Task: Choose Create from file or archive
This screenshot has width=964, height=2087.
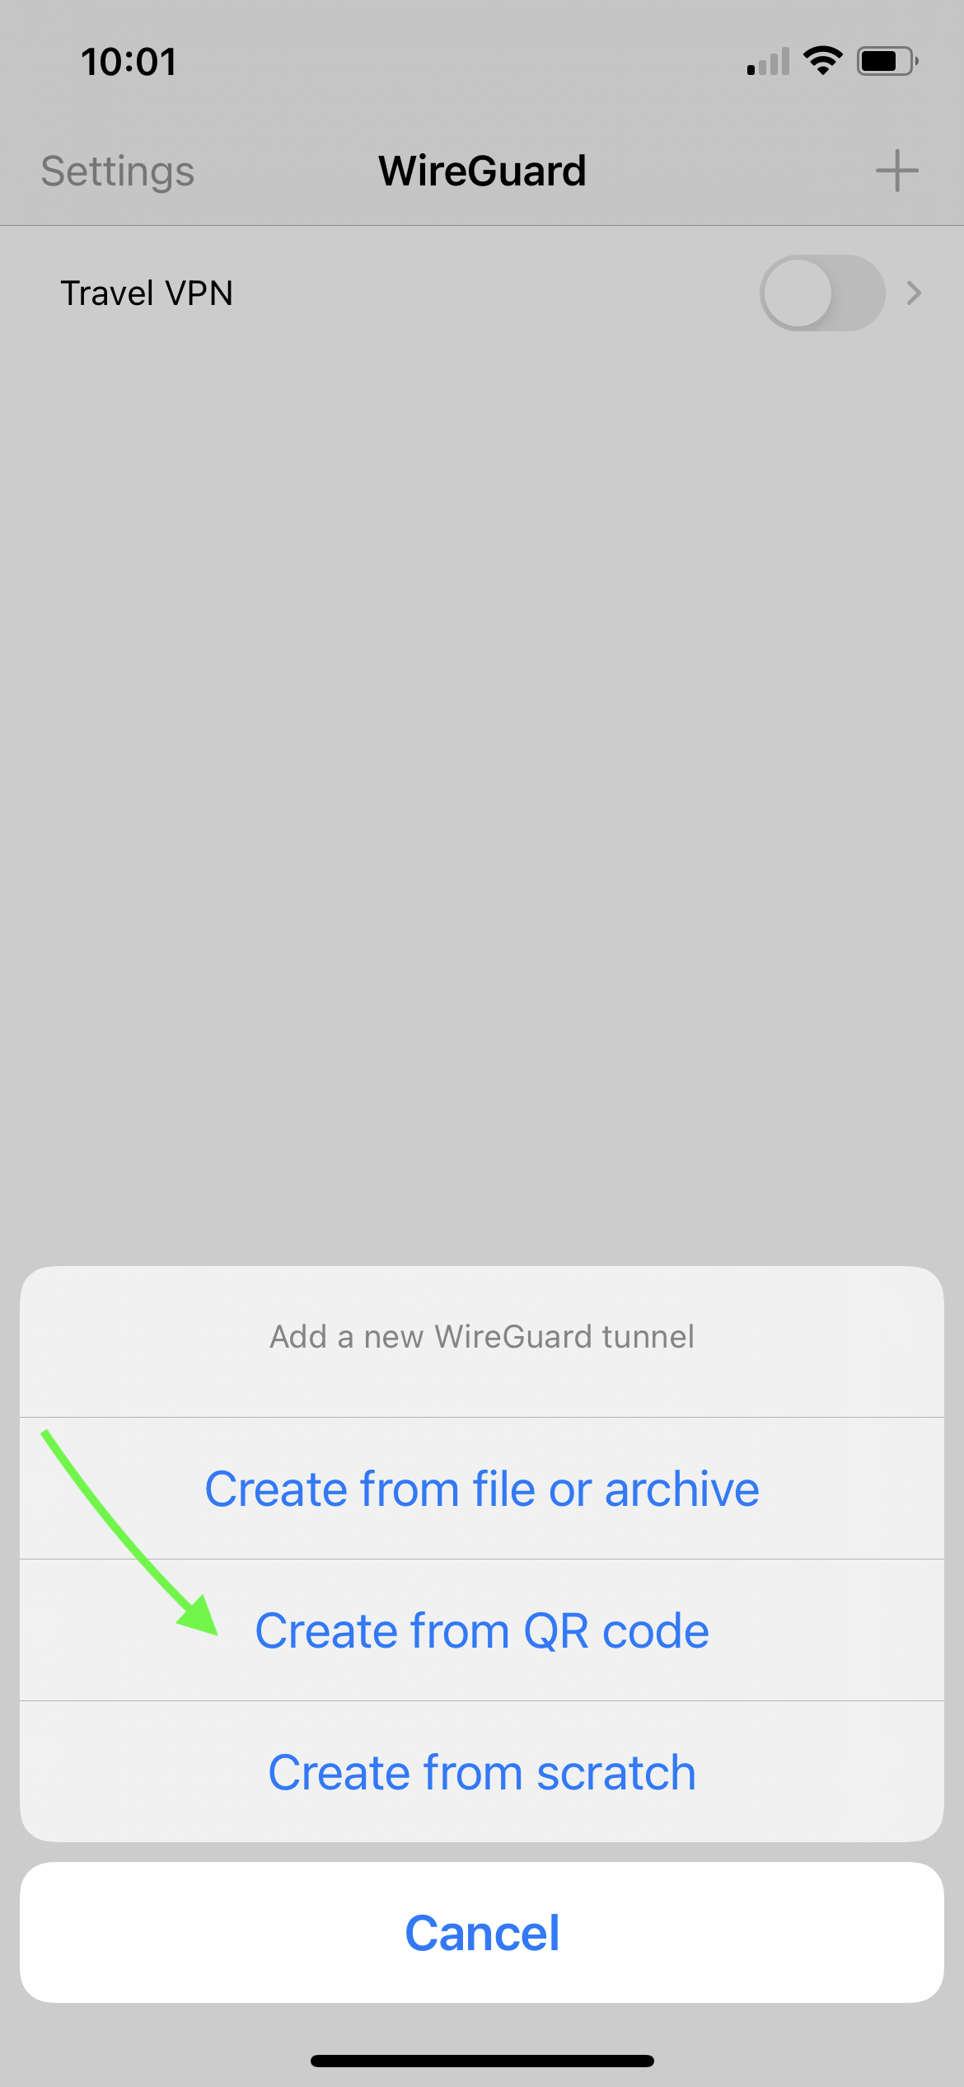Action: click(482, 1489)
